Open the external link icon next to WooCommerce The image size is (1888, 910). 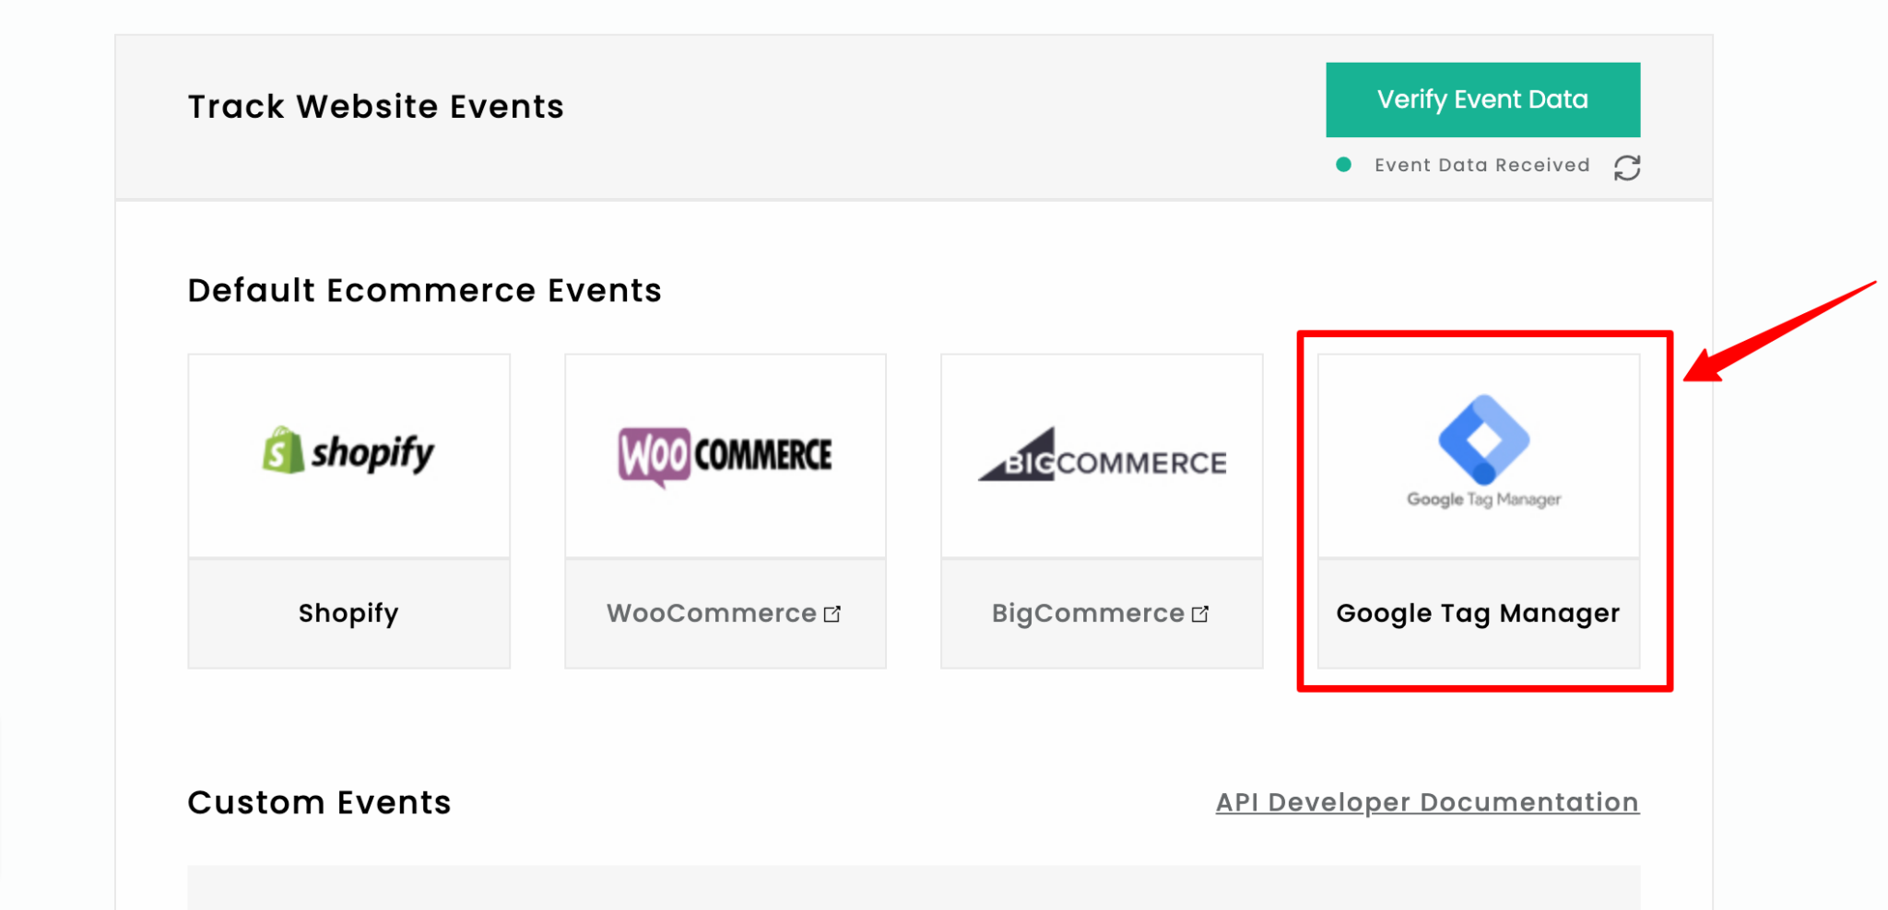pos(832,612)
